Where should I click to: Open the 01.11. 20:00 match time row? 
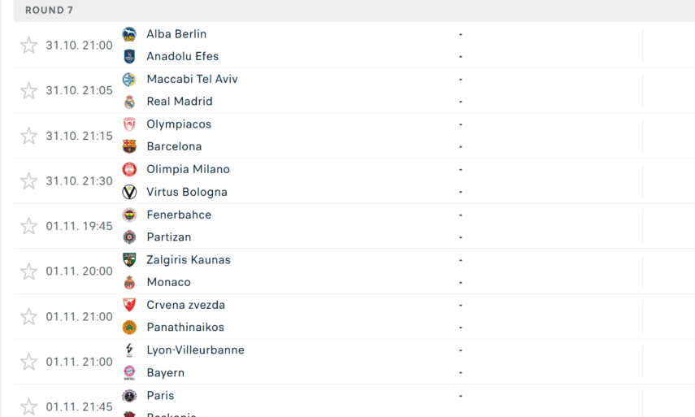(x=79, y=271)
